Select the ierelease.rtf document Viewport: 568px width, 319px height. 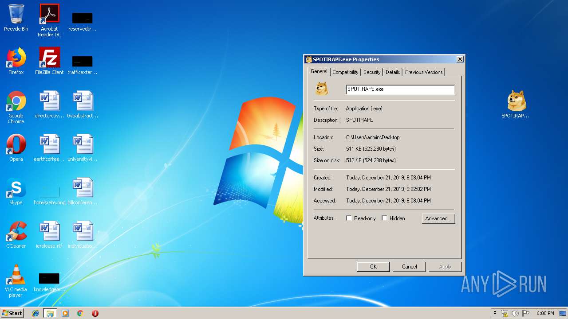coord(49,235)
